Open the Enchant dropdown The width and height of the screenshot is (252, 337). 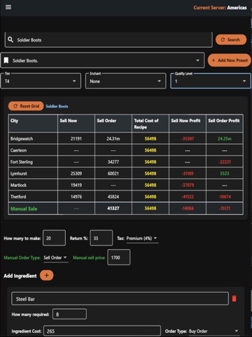pos(126,81)
